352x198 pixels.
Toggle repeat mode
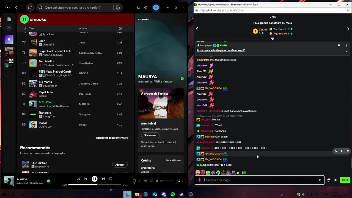tap(111, 179)
